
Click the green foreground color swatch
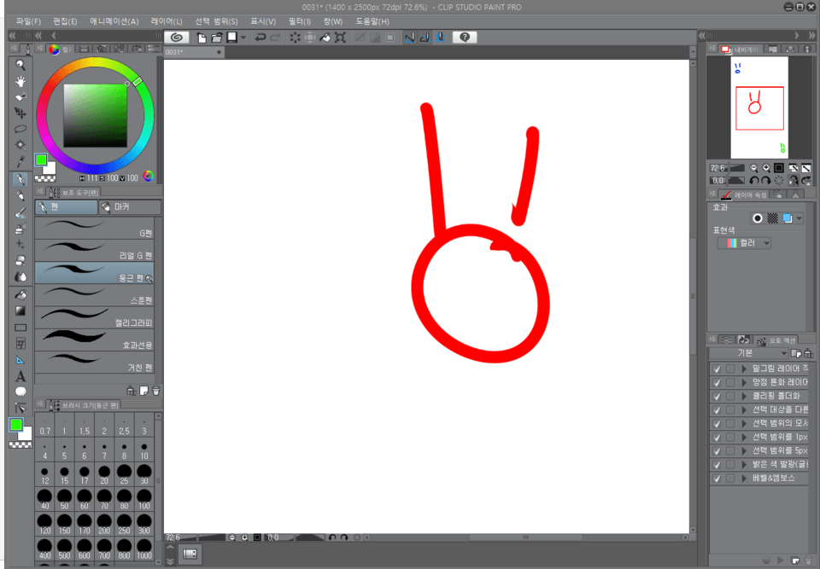click(40, 160)
